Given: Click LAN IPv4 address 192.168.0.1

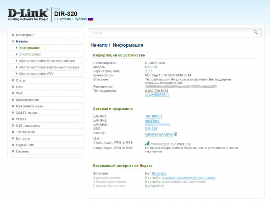Looking at the screenshot, I should tap(153, 116).
